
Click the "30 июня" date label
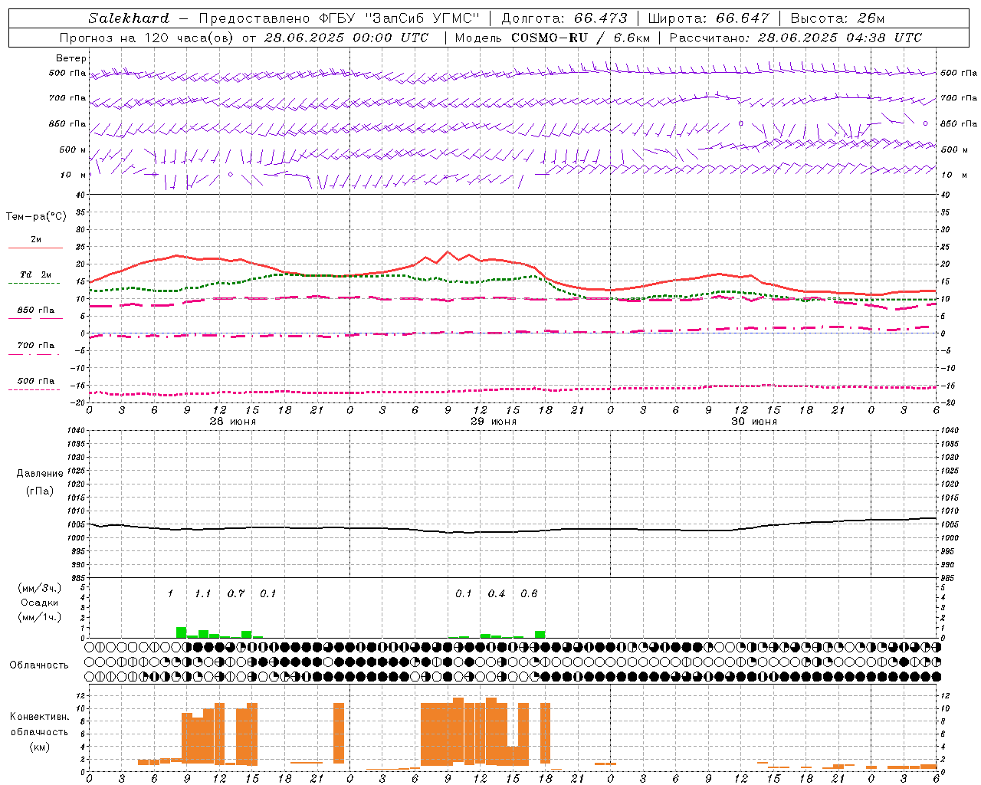[x=754, y=422]
